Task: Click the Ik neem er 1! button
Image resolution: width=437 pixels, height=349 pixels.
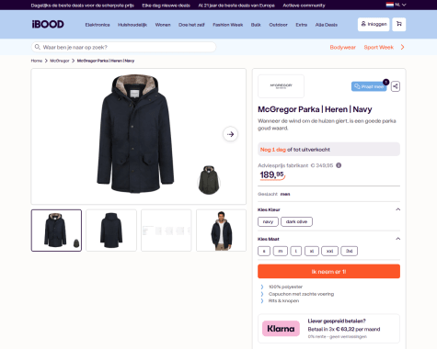Action: coord(328,272)
